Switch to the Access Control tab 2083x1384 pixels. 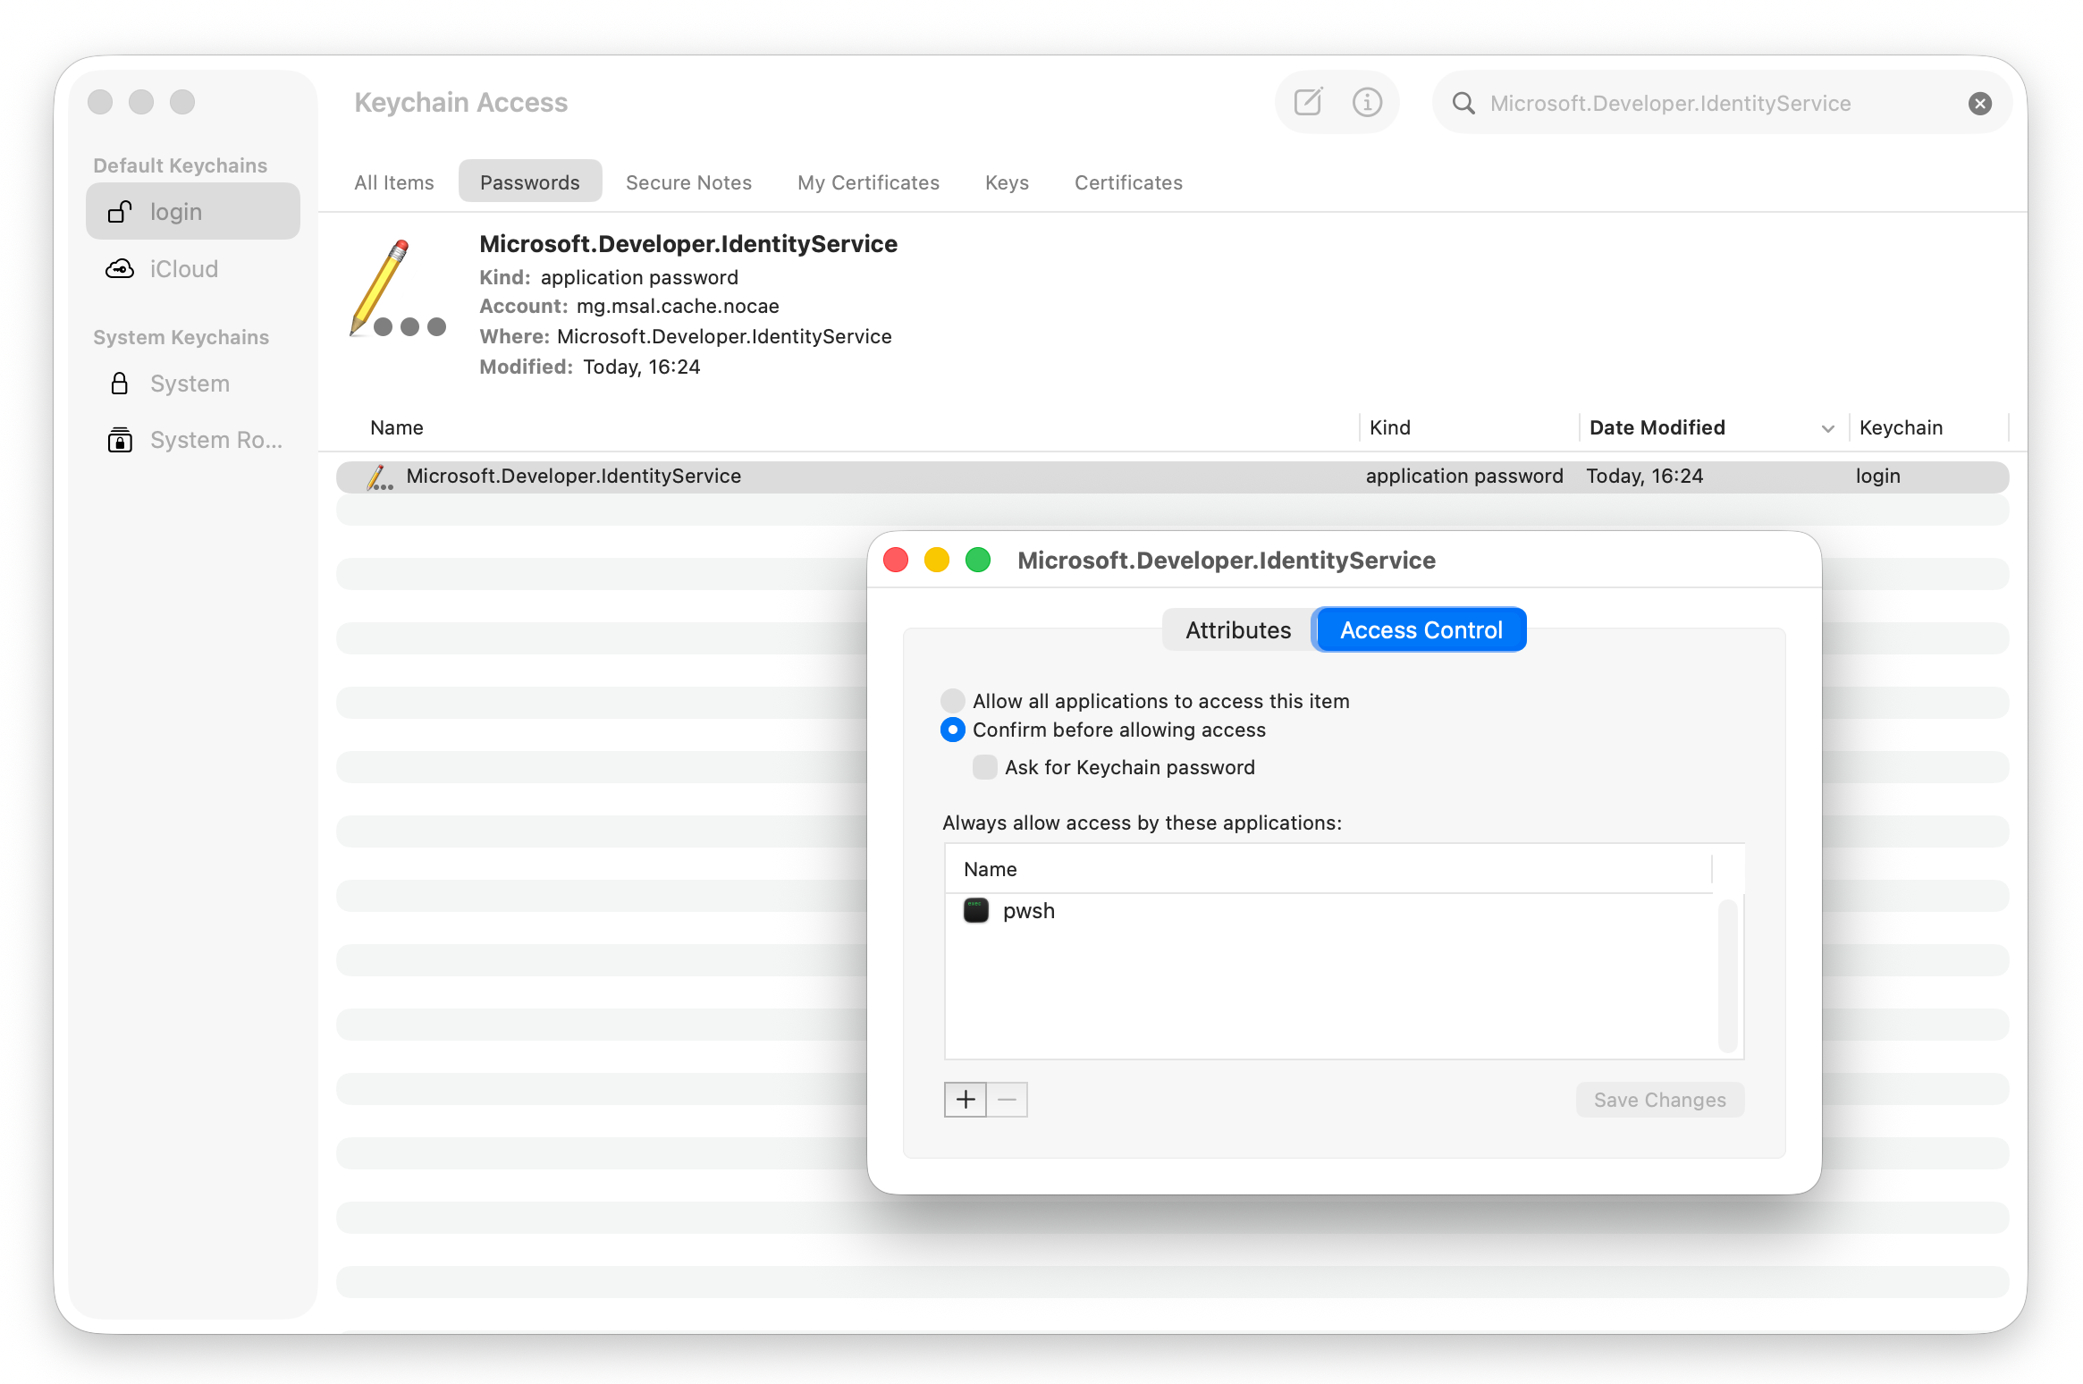coord(1421,630)
